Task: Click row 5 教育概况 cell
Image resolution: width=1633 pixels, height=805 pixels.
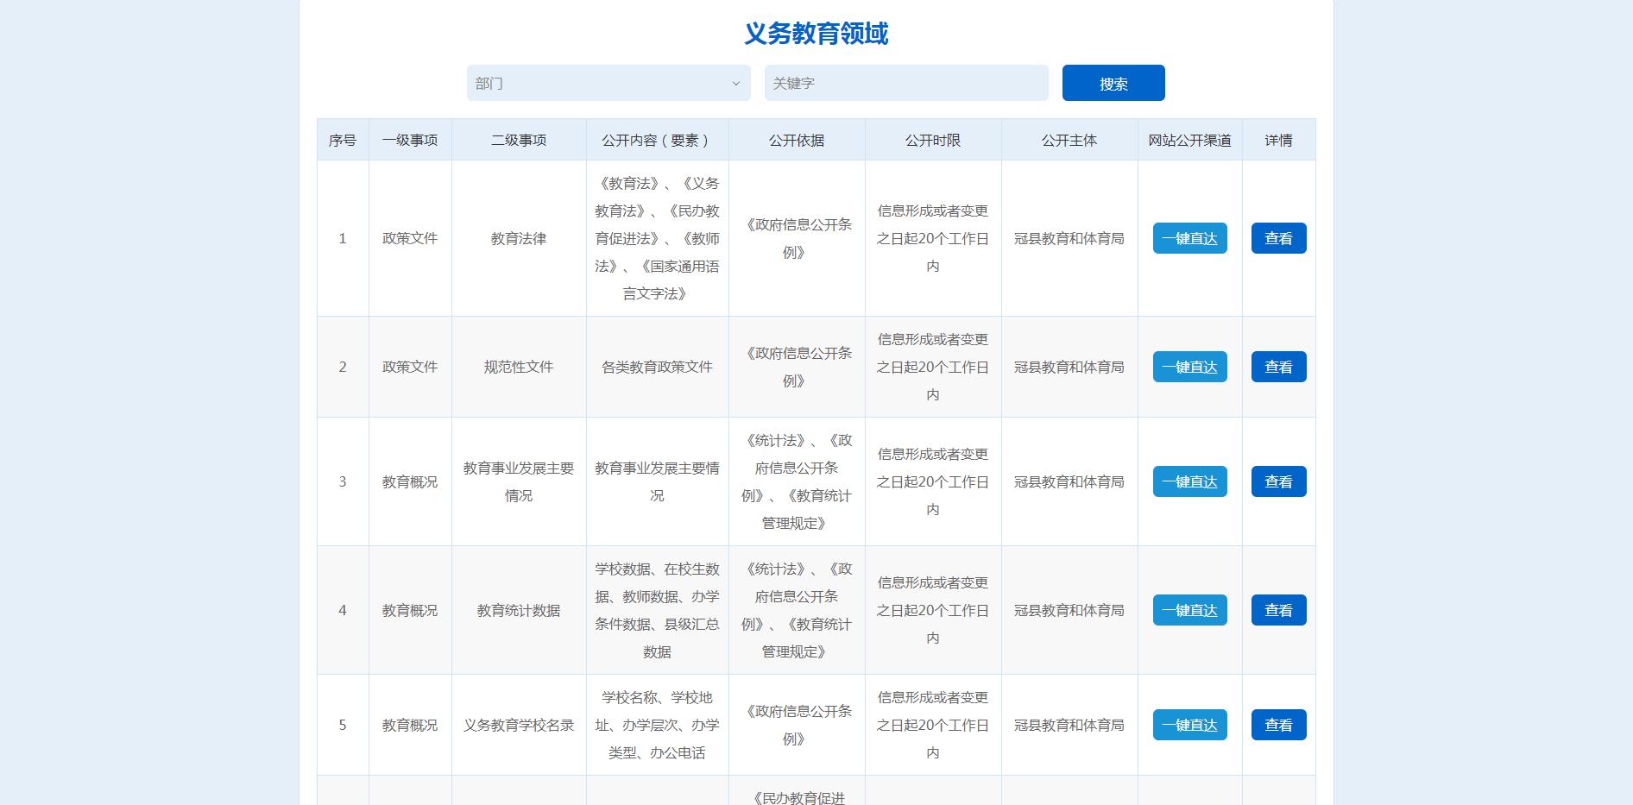Action: pyautogui.click(x=410, y=725)
